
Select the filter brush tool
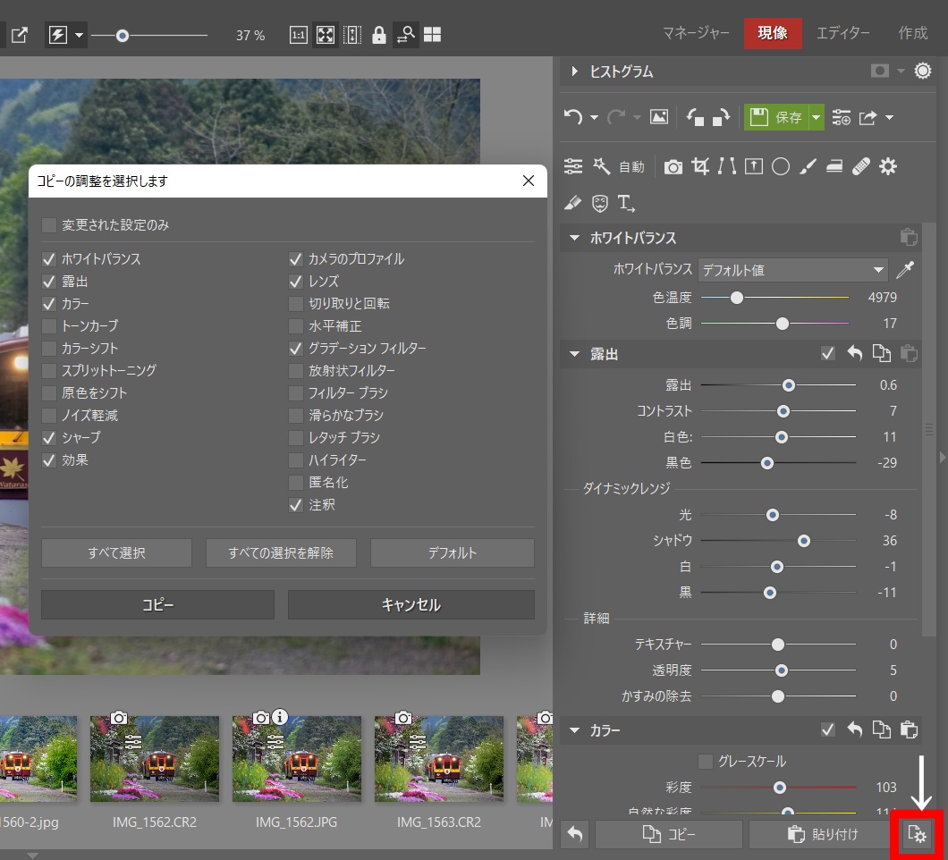click(808, 166)
